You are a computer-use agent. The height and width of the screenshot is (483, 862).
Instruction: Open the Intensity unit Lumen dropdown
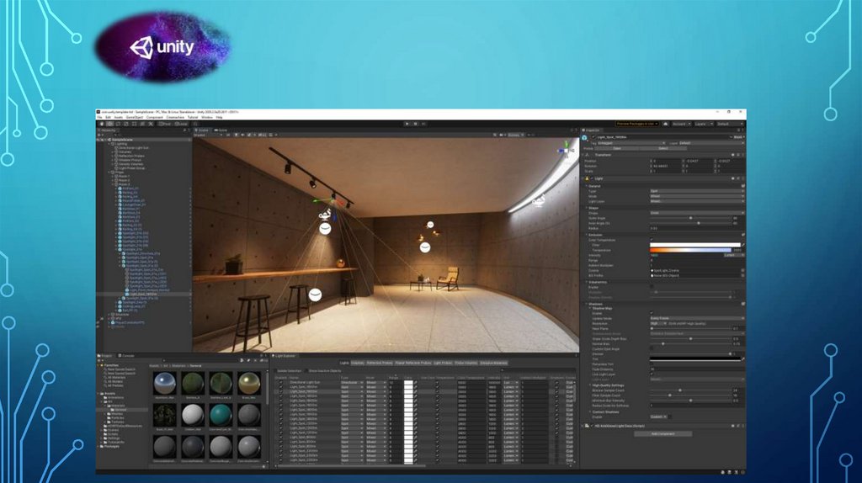[x=734, y=255]
